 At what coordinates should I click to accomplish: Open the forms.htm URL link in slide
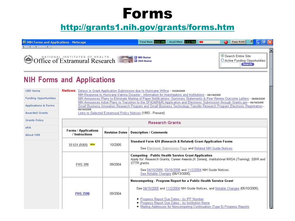[x=147, y=27]
